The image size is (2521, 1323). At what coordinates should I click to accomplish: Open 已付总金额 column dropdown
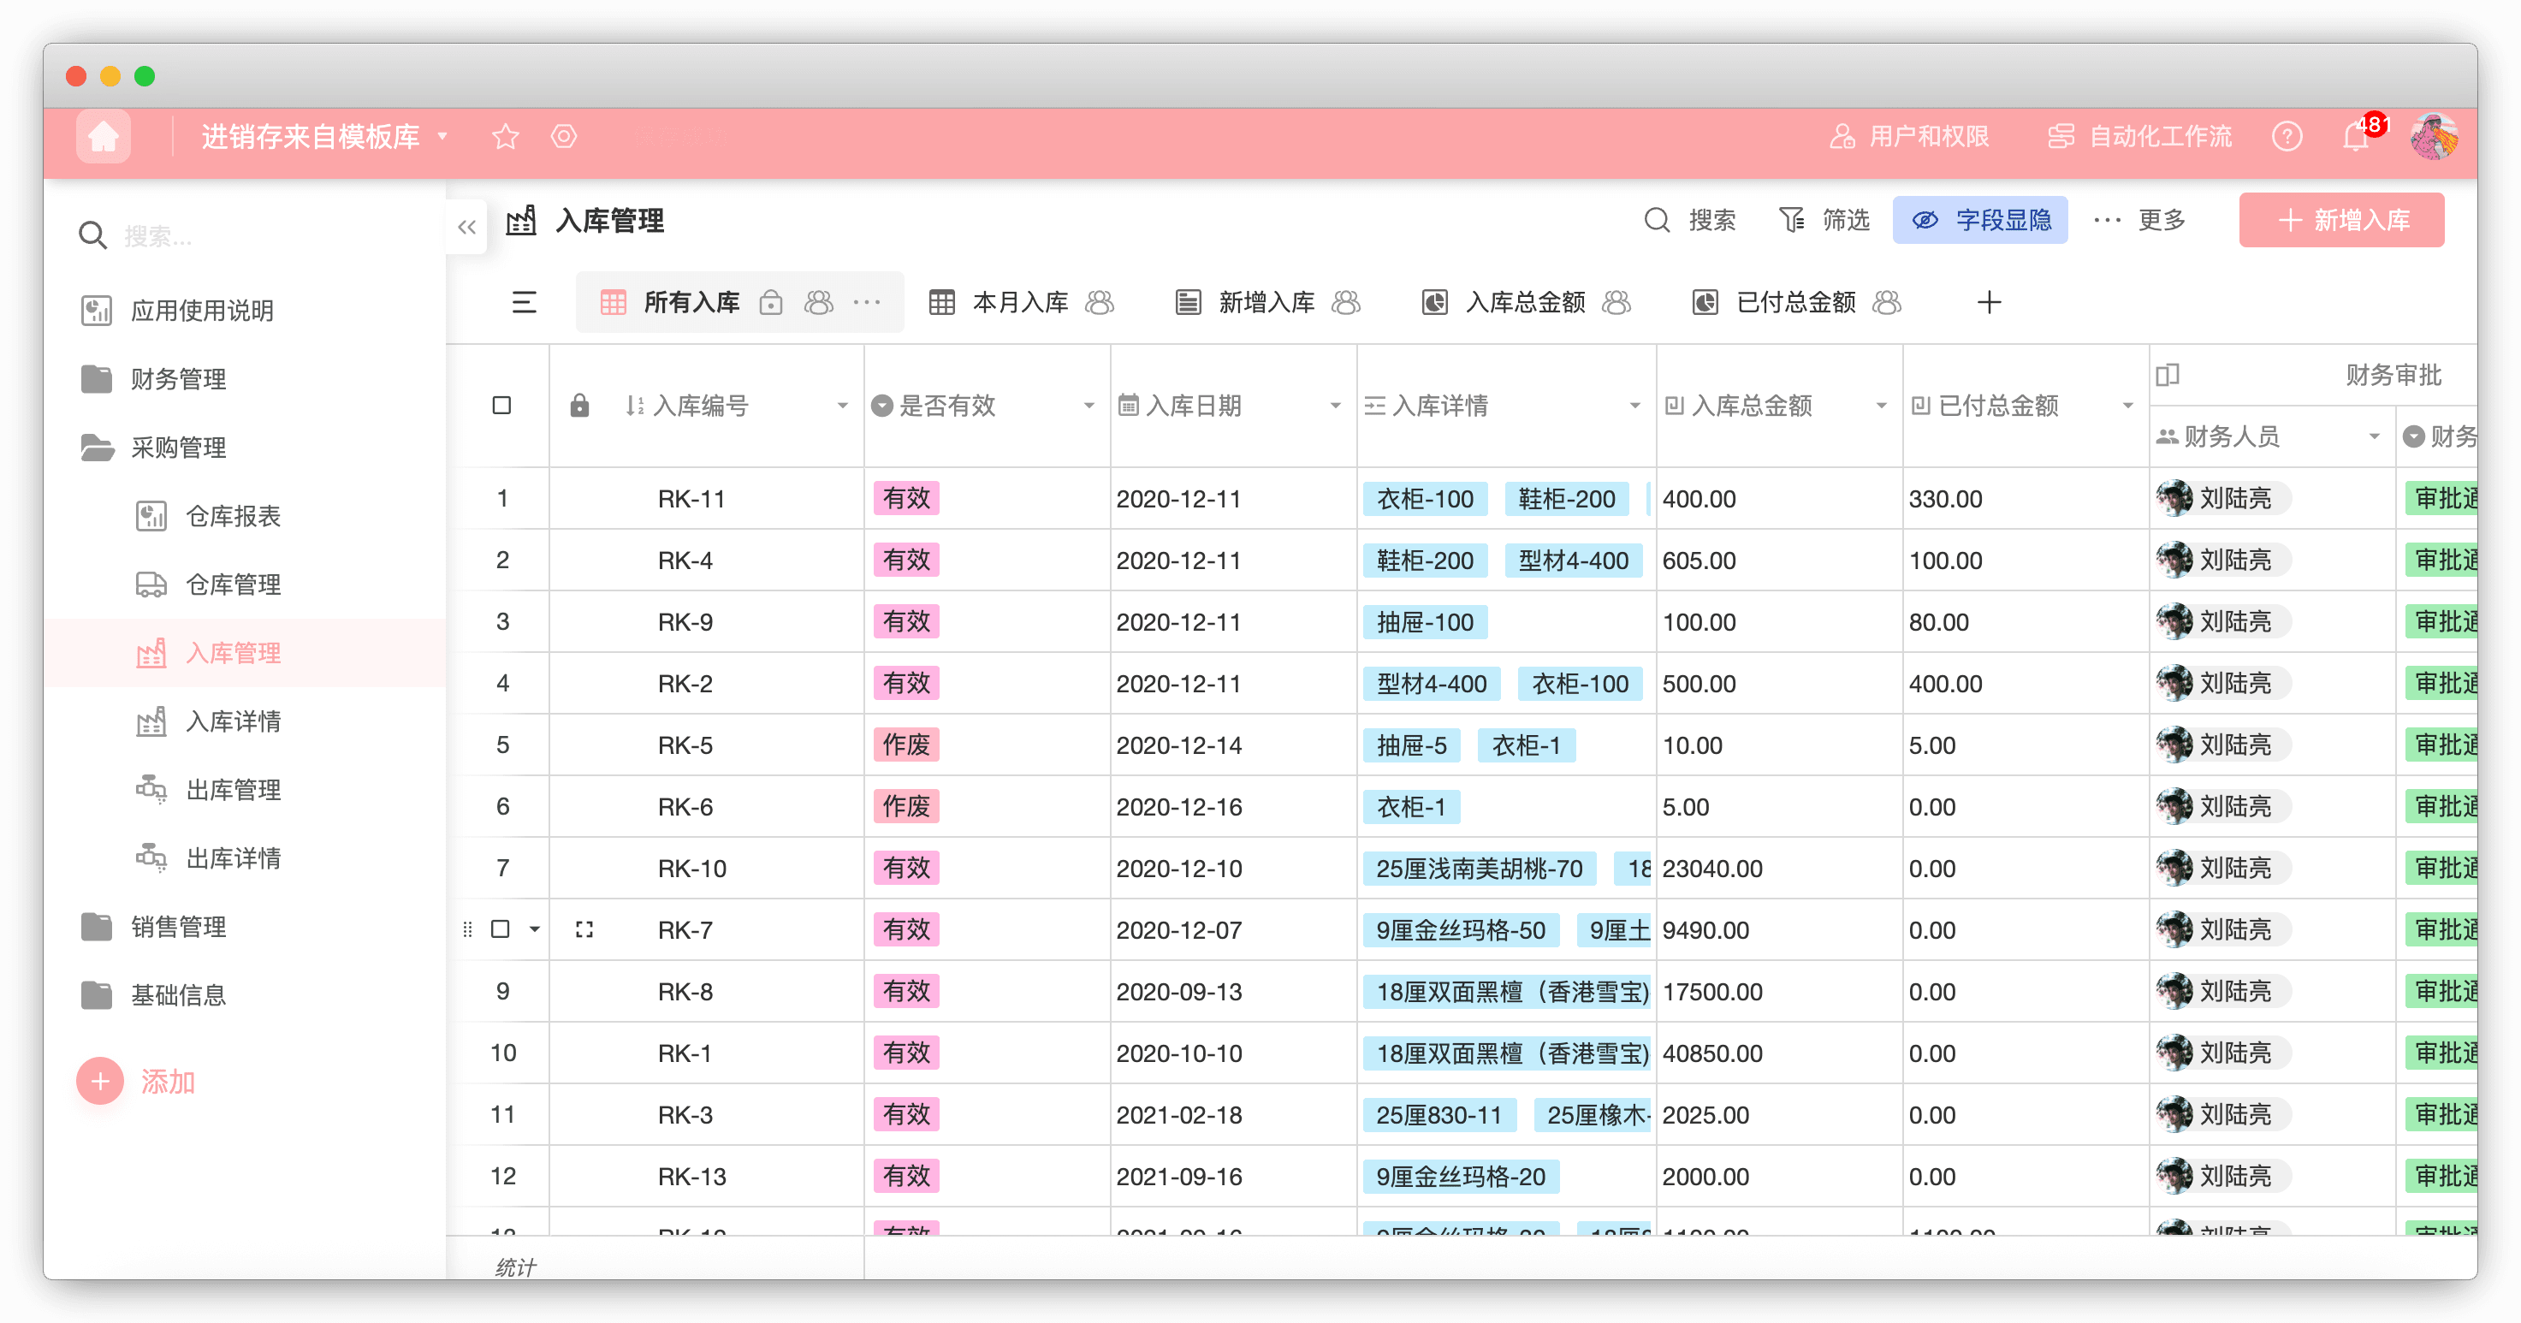[x=2127, y=406]
